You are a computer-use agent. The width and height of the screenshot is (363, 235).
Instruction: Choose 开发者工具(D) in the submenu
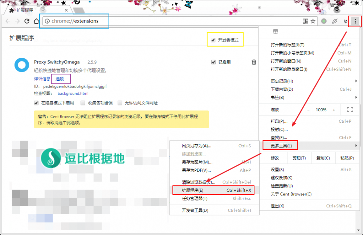pos(213,210)
